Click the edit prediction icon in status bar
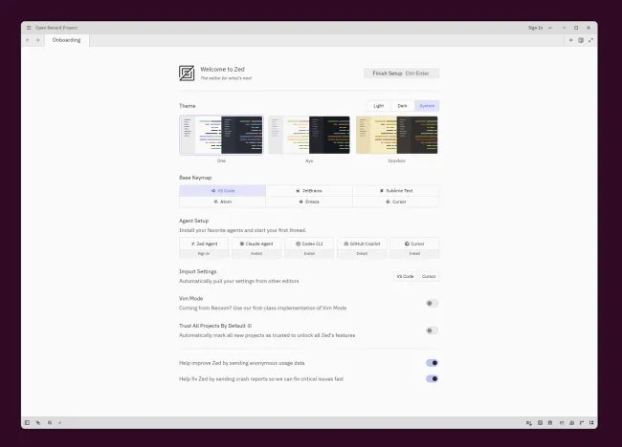Image resolution: width=622 pixels, height=447 pixels. [529, 423]
